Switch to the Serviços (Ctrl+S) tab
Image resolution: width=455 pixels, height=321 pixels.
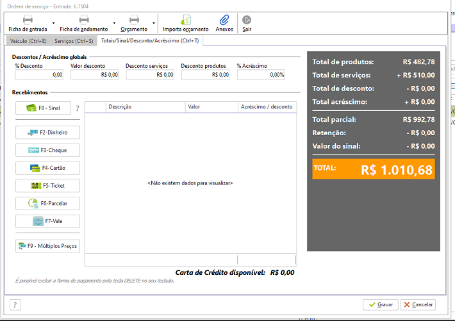[74, 41]
